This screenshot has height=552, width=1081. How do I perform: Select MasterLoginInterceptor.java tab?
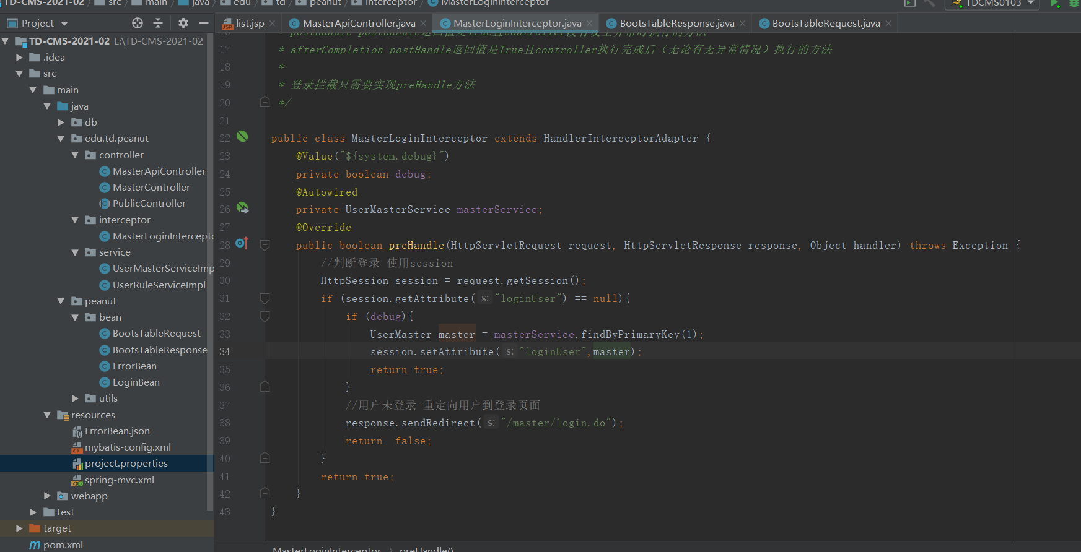tap(517, 23)
